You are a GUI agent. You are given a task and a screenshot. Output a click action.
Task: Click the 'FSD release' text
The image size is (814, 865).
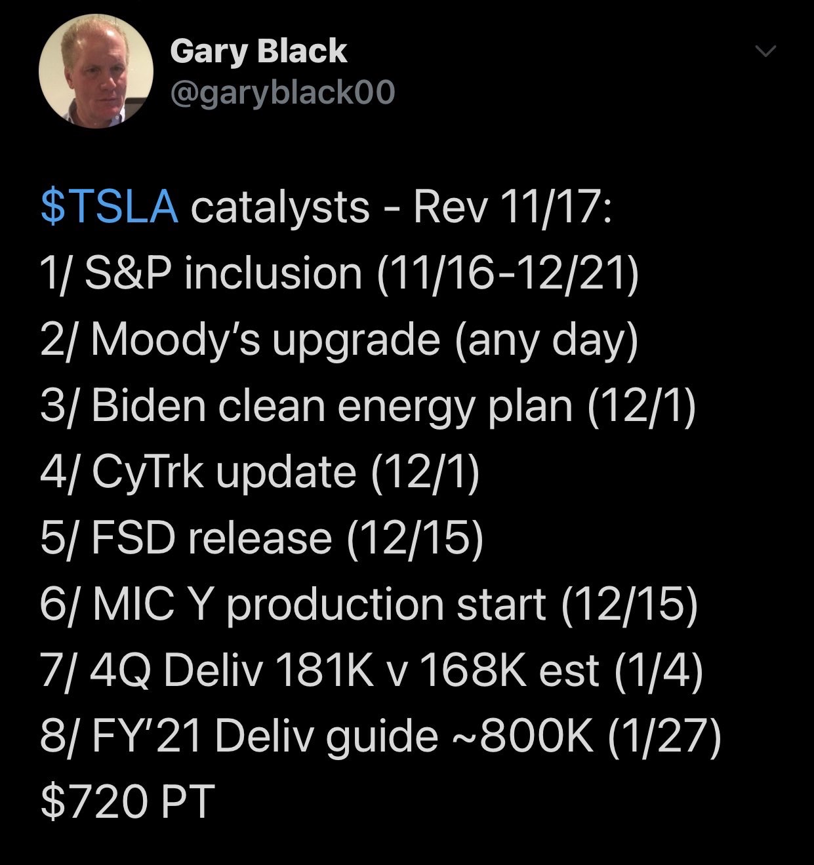(x=211, y=538)
